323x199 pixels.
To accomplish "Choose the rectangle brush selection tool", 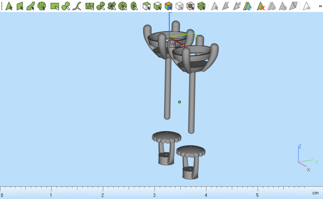I will coord(55,6).
